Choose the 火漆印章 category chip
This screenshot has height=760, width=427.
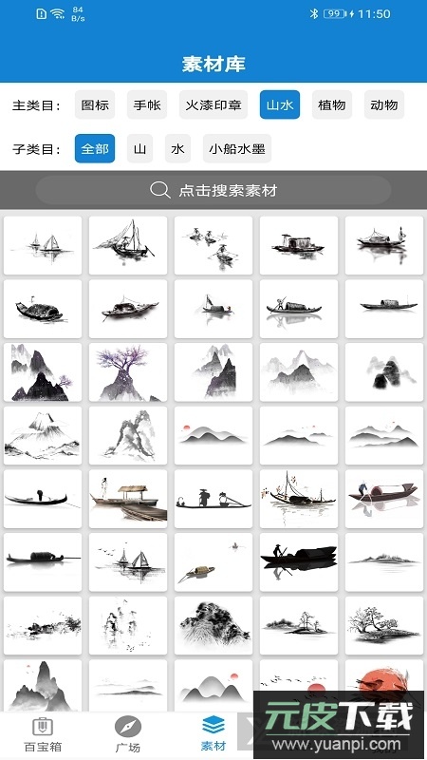pos(213,104)
